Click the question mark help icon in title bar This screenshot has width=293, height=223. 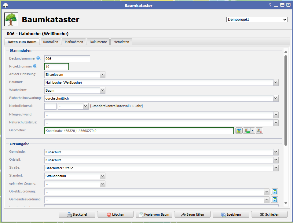pyautogui.click(x=270, y=5)
